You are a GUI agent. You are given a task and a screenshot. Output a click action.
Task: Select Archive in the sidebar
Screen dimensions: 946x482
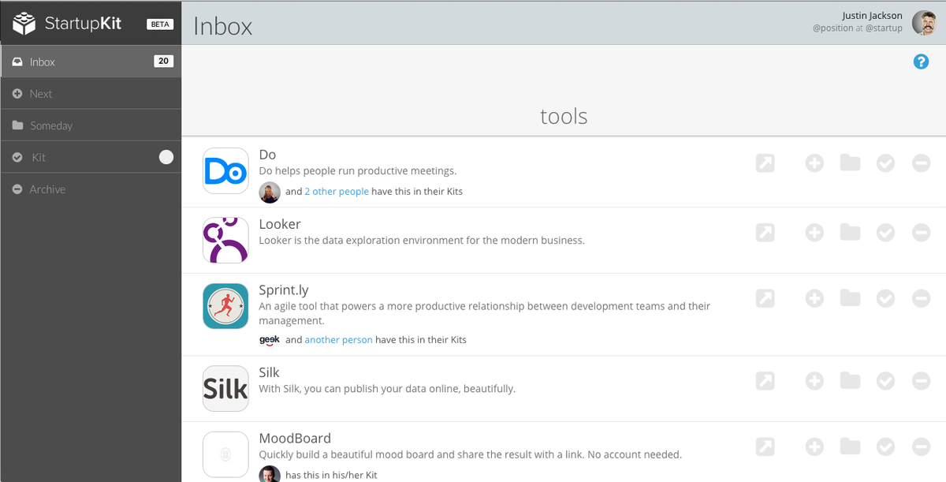[47, 190]
